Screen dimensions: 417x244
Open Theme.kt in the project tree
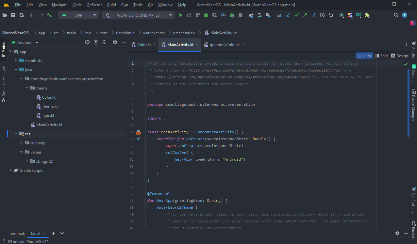[x=50, y=106]
